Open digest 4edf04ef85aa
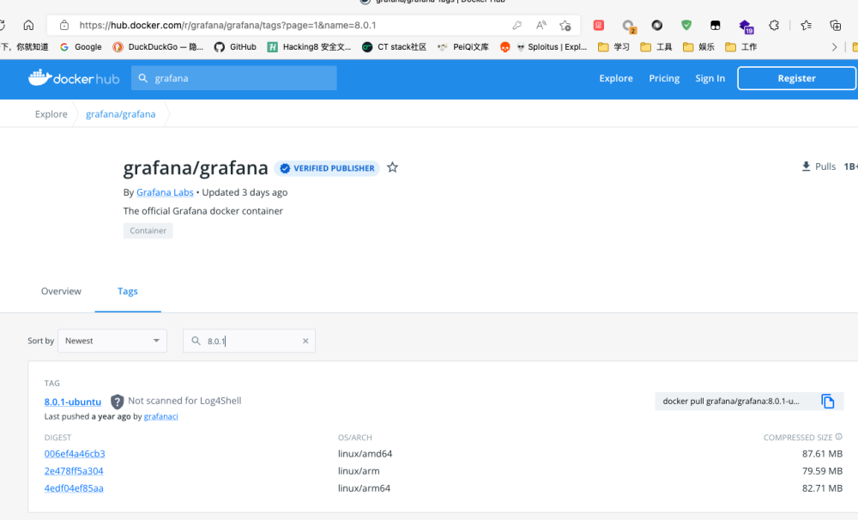 click(x=74, y=488)
